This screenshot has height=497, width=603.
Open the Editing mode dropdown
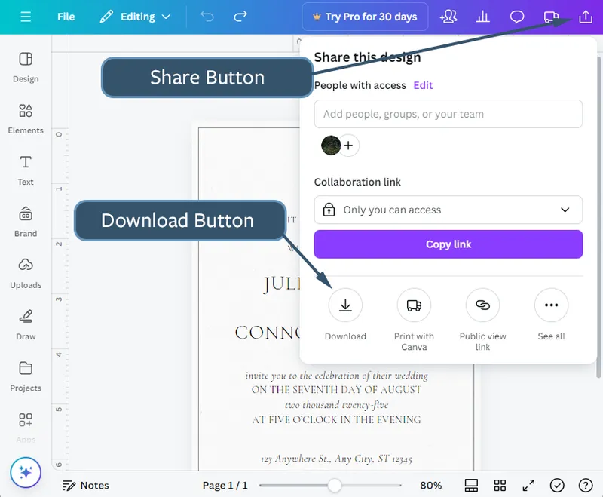point(136,16)
